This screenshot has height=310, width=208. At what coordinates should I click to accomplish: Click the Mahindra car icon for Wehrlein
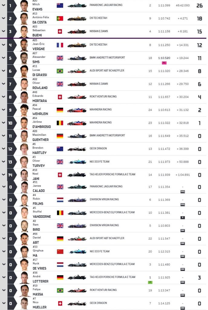[77, 110]
